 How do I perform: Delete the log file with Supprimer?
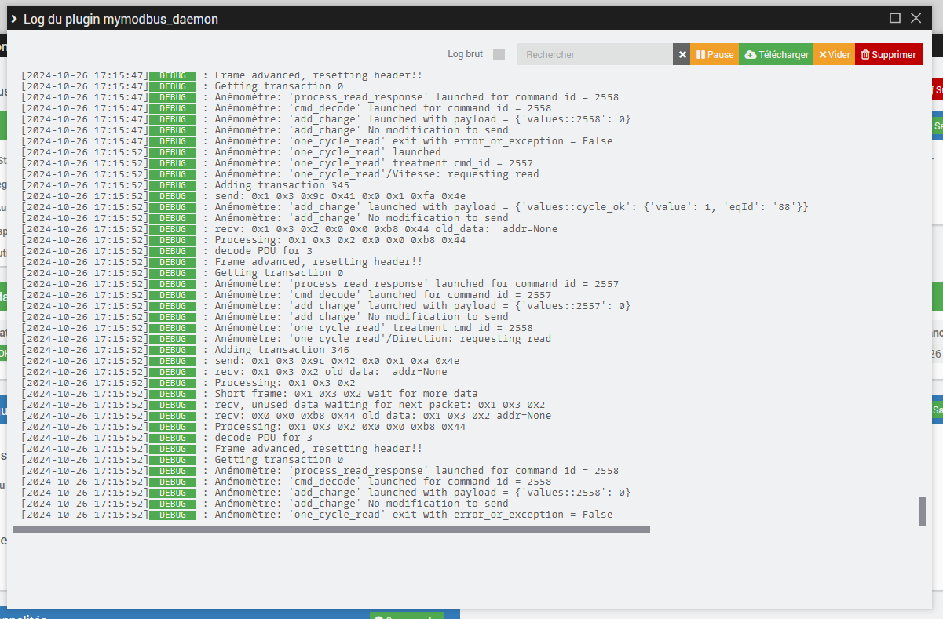[888, 55]
